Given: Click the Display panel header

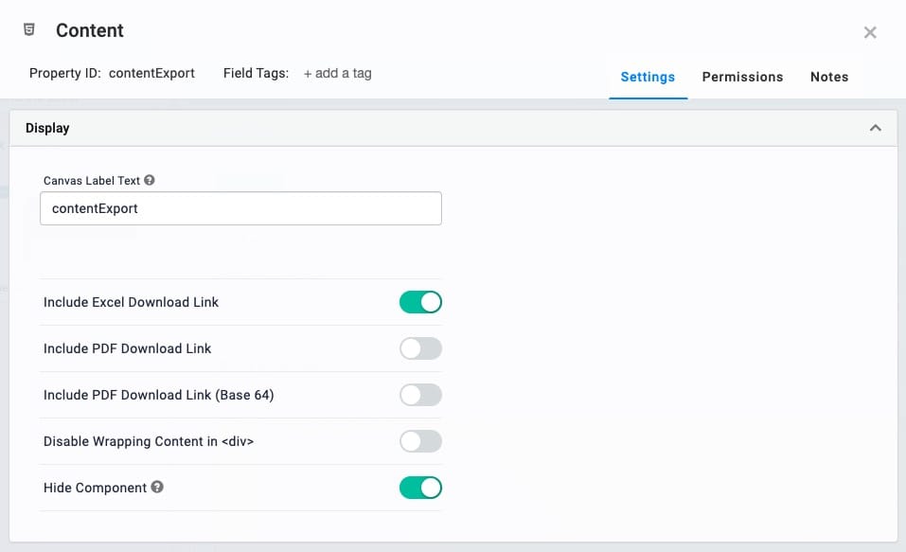Looking at the screenshot, I should [x=453, y=128].
